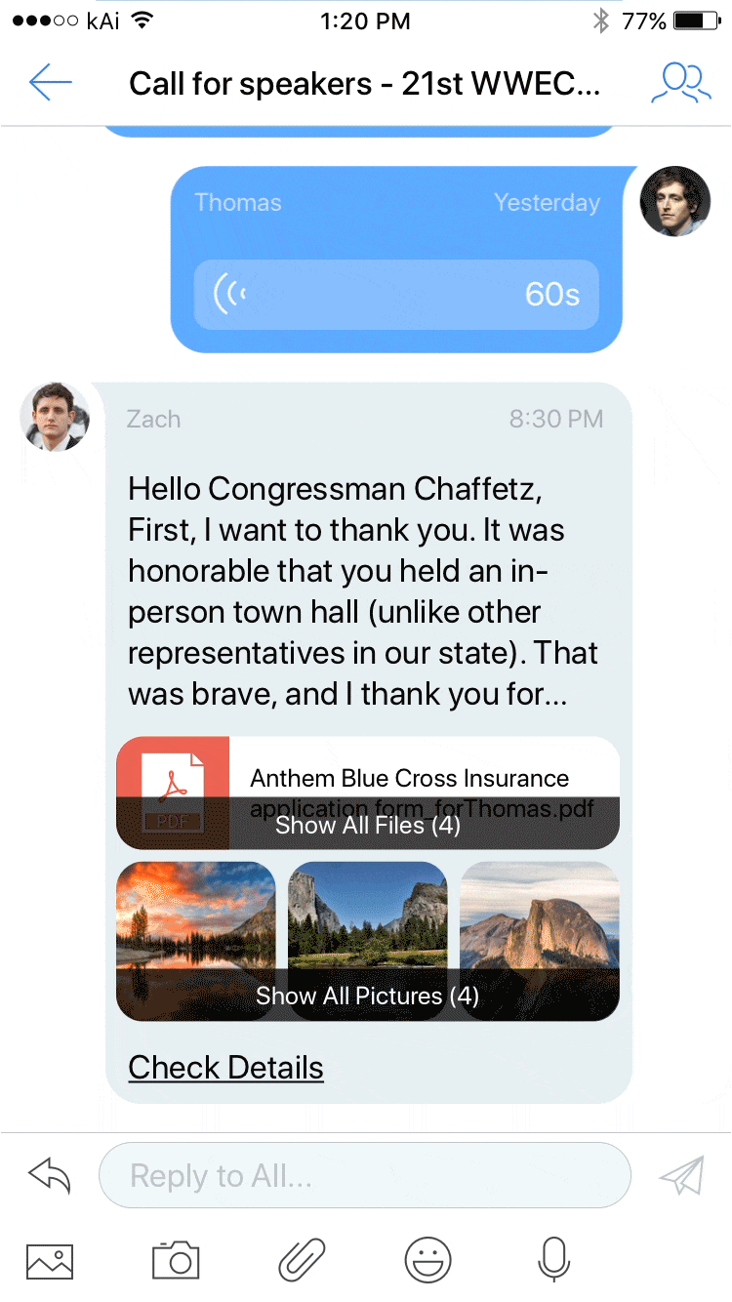The height and width of the screenshot is (1302, 732).
Task: Tap the microphone voice icon
Action: coord(553,1260)
